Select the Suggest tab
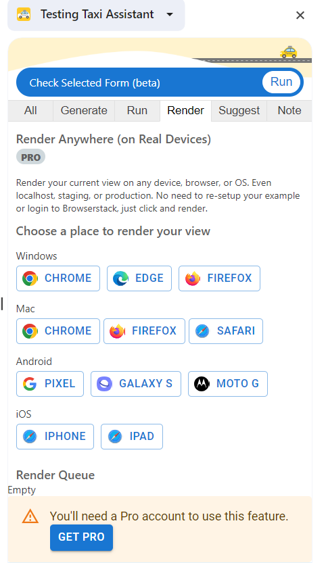The width and height of the screenshot is (326, 563). click(x=239, y=111)
